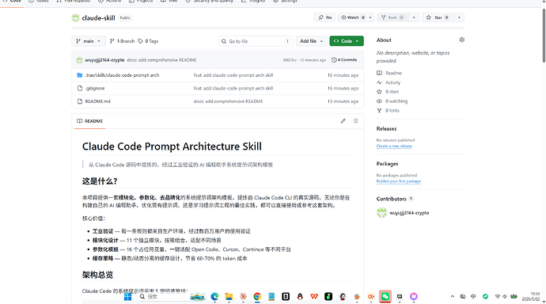
Task: Open the Windows Start menu
Action: coord(127,296)
